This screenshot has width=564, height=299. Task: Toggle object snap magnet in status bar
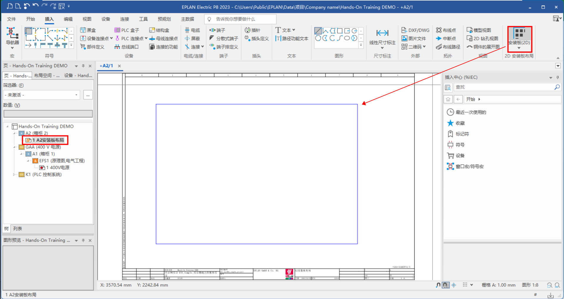(x=438, y=285)
